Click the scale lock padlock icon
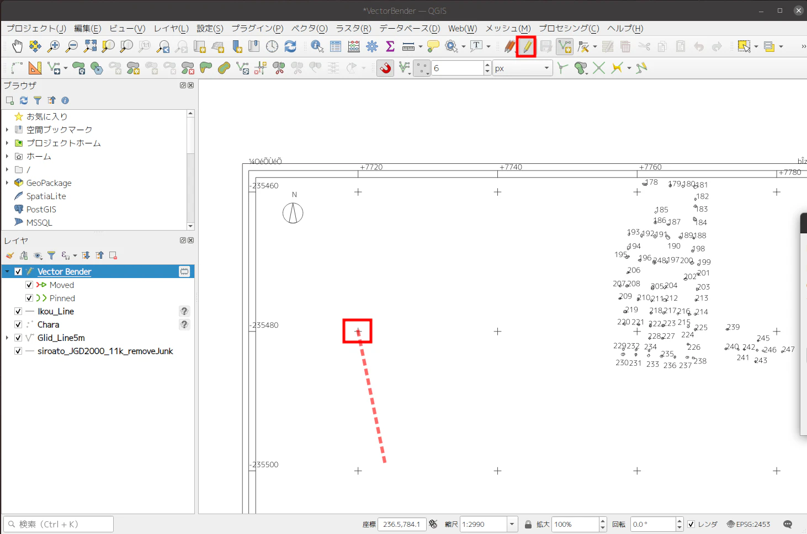807x534 pixels. click(x=528, y=524)
